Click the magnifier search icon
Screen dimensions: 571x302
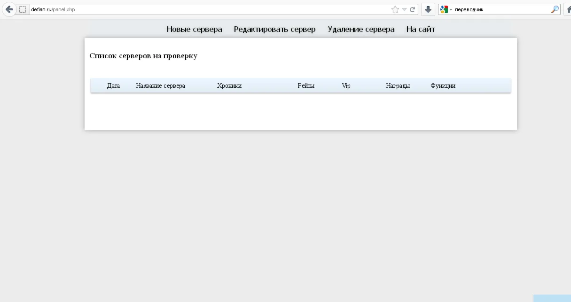click(x=555, y=9)
